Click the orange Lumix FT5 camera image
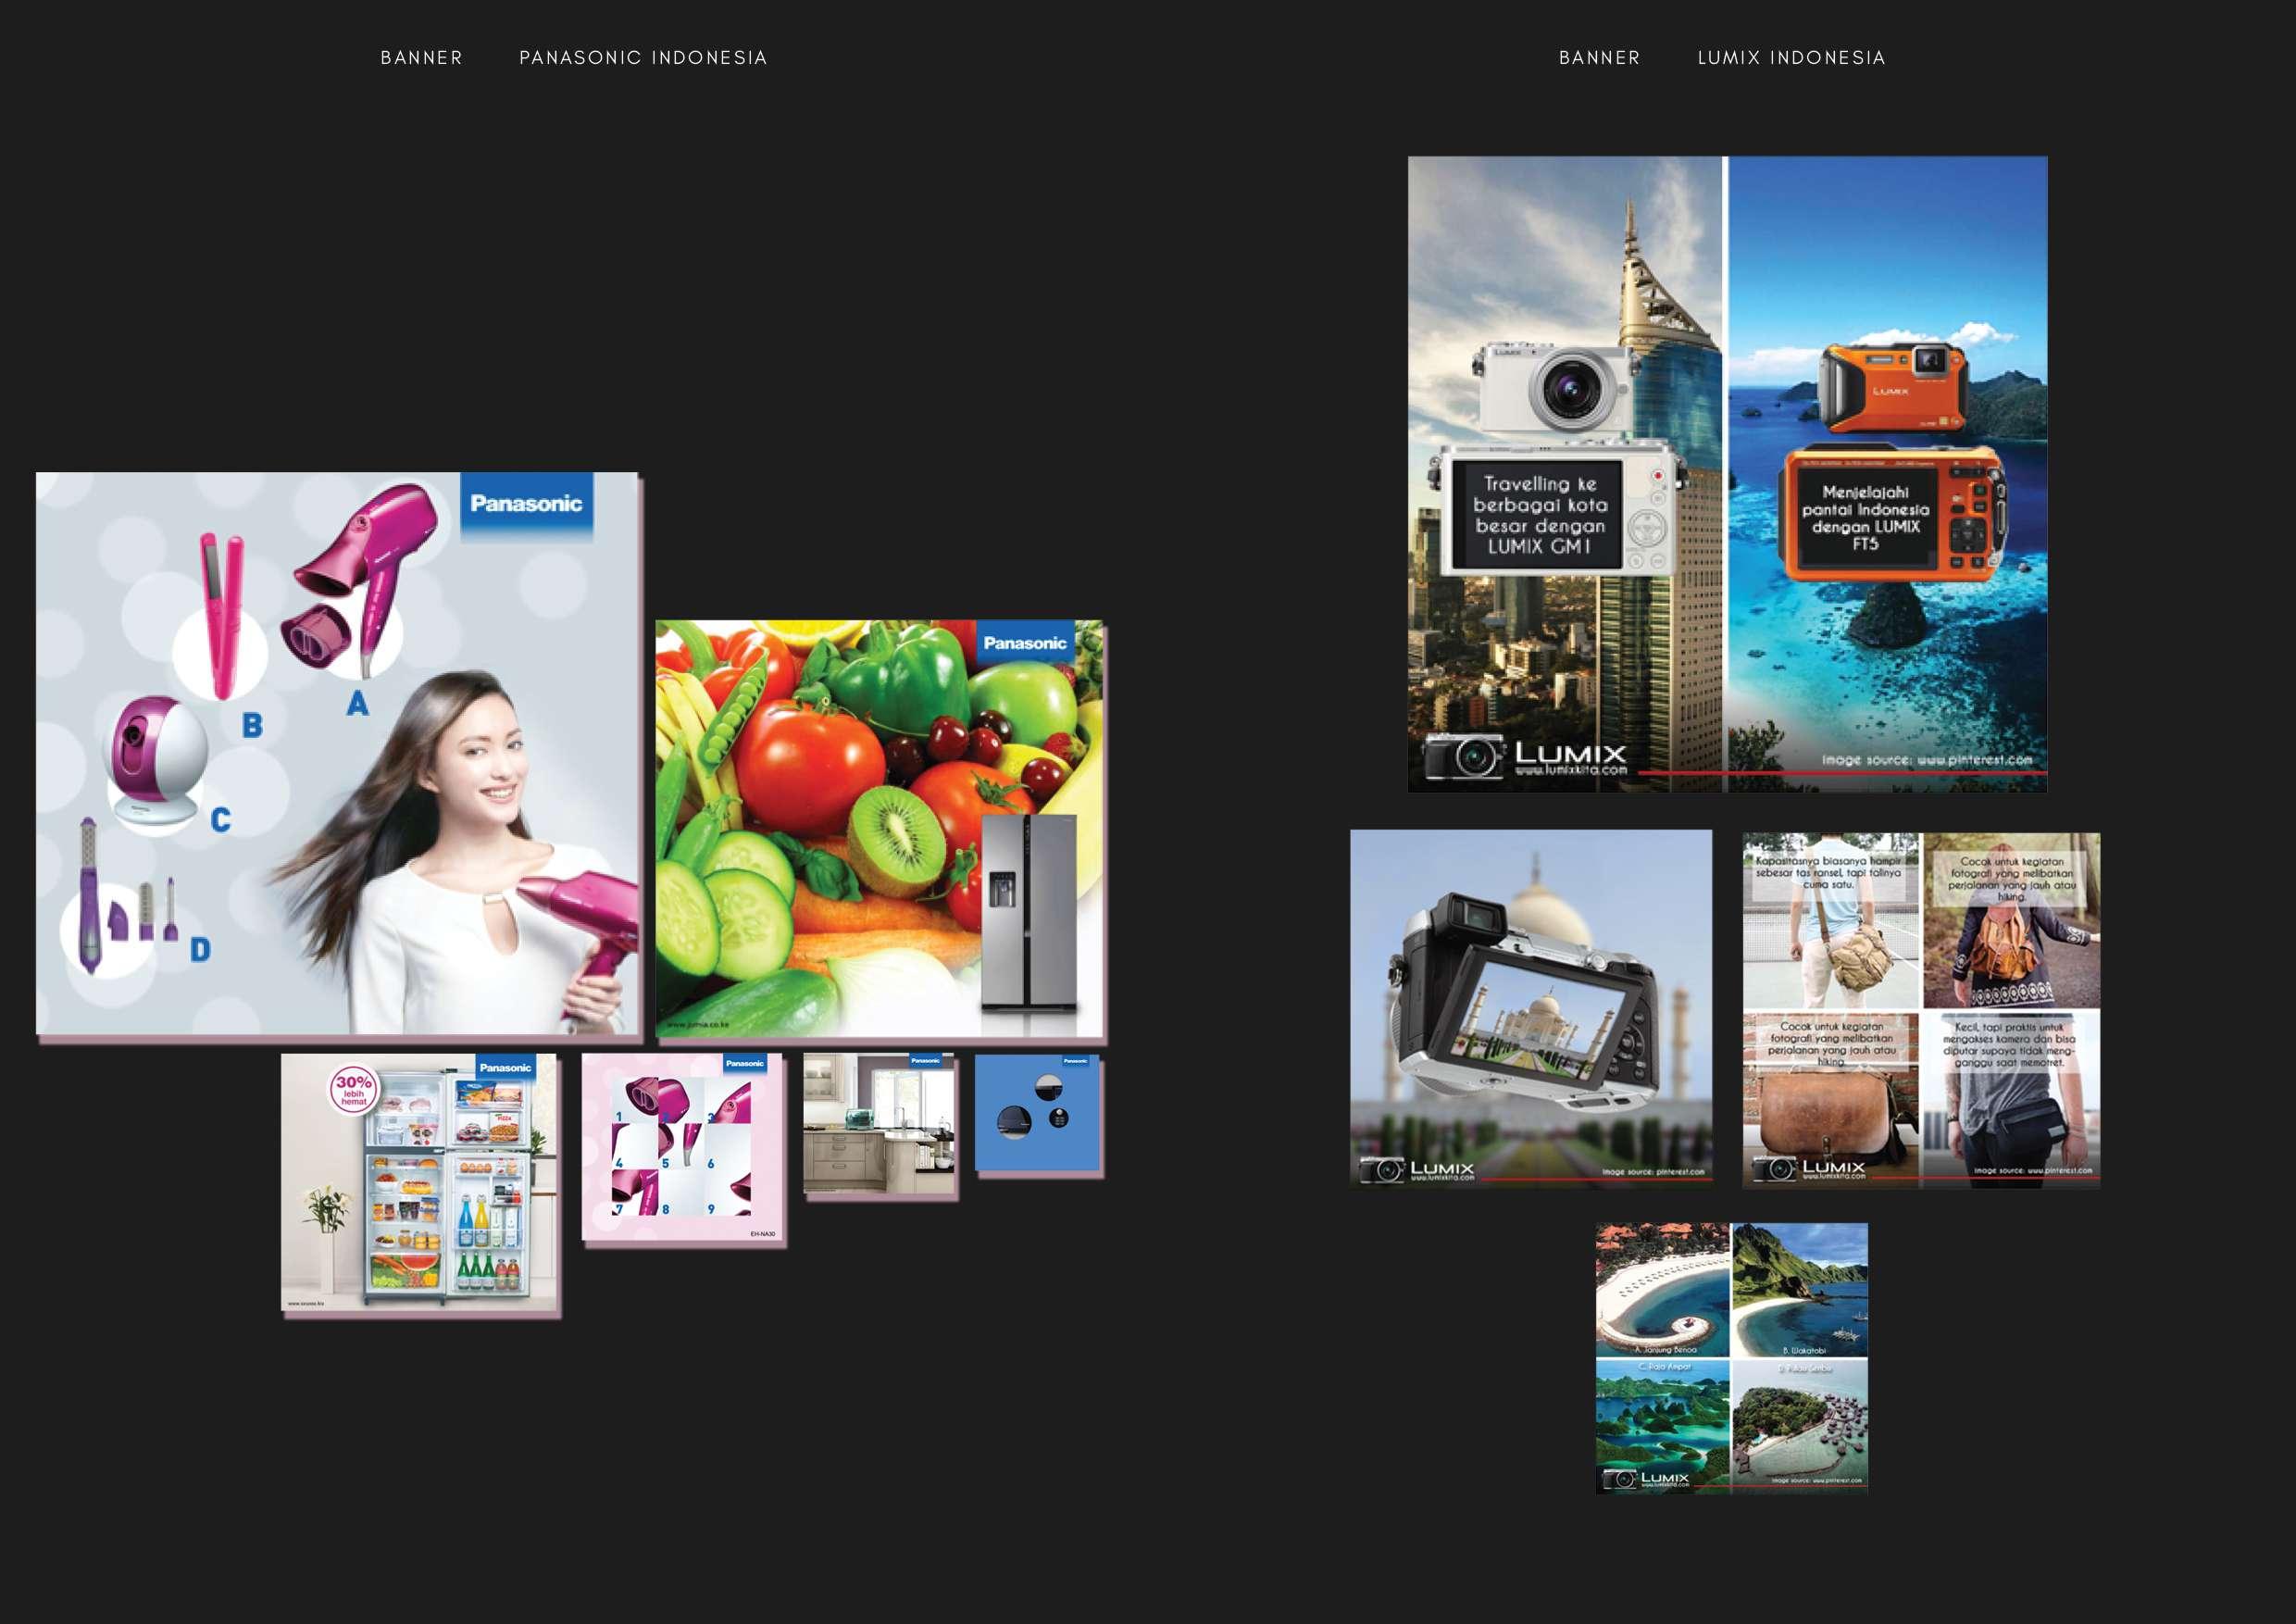The image size is (2296, 1624). pyautogui.click(x=1892, y=388)
